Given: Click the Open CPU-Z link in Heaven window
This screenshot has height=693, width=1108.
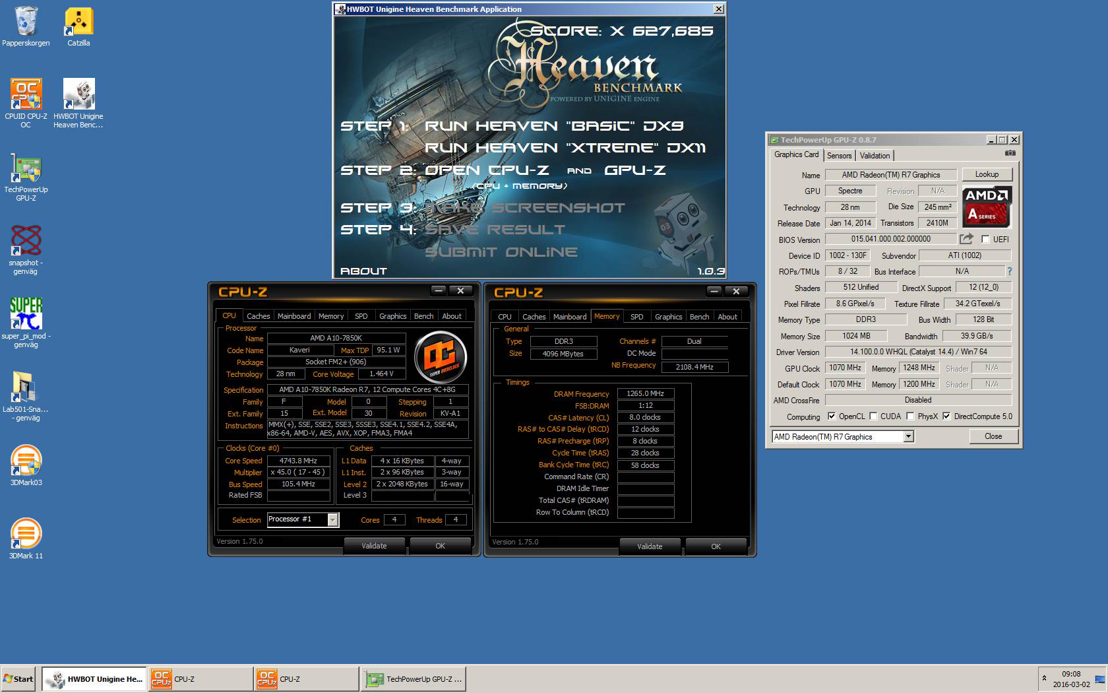Looking at the screenshot, I should (x=487, y=170).
